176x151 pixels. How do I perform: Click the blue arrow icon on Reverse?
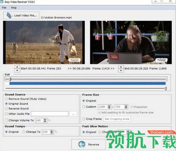(x=82, y=144)
